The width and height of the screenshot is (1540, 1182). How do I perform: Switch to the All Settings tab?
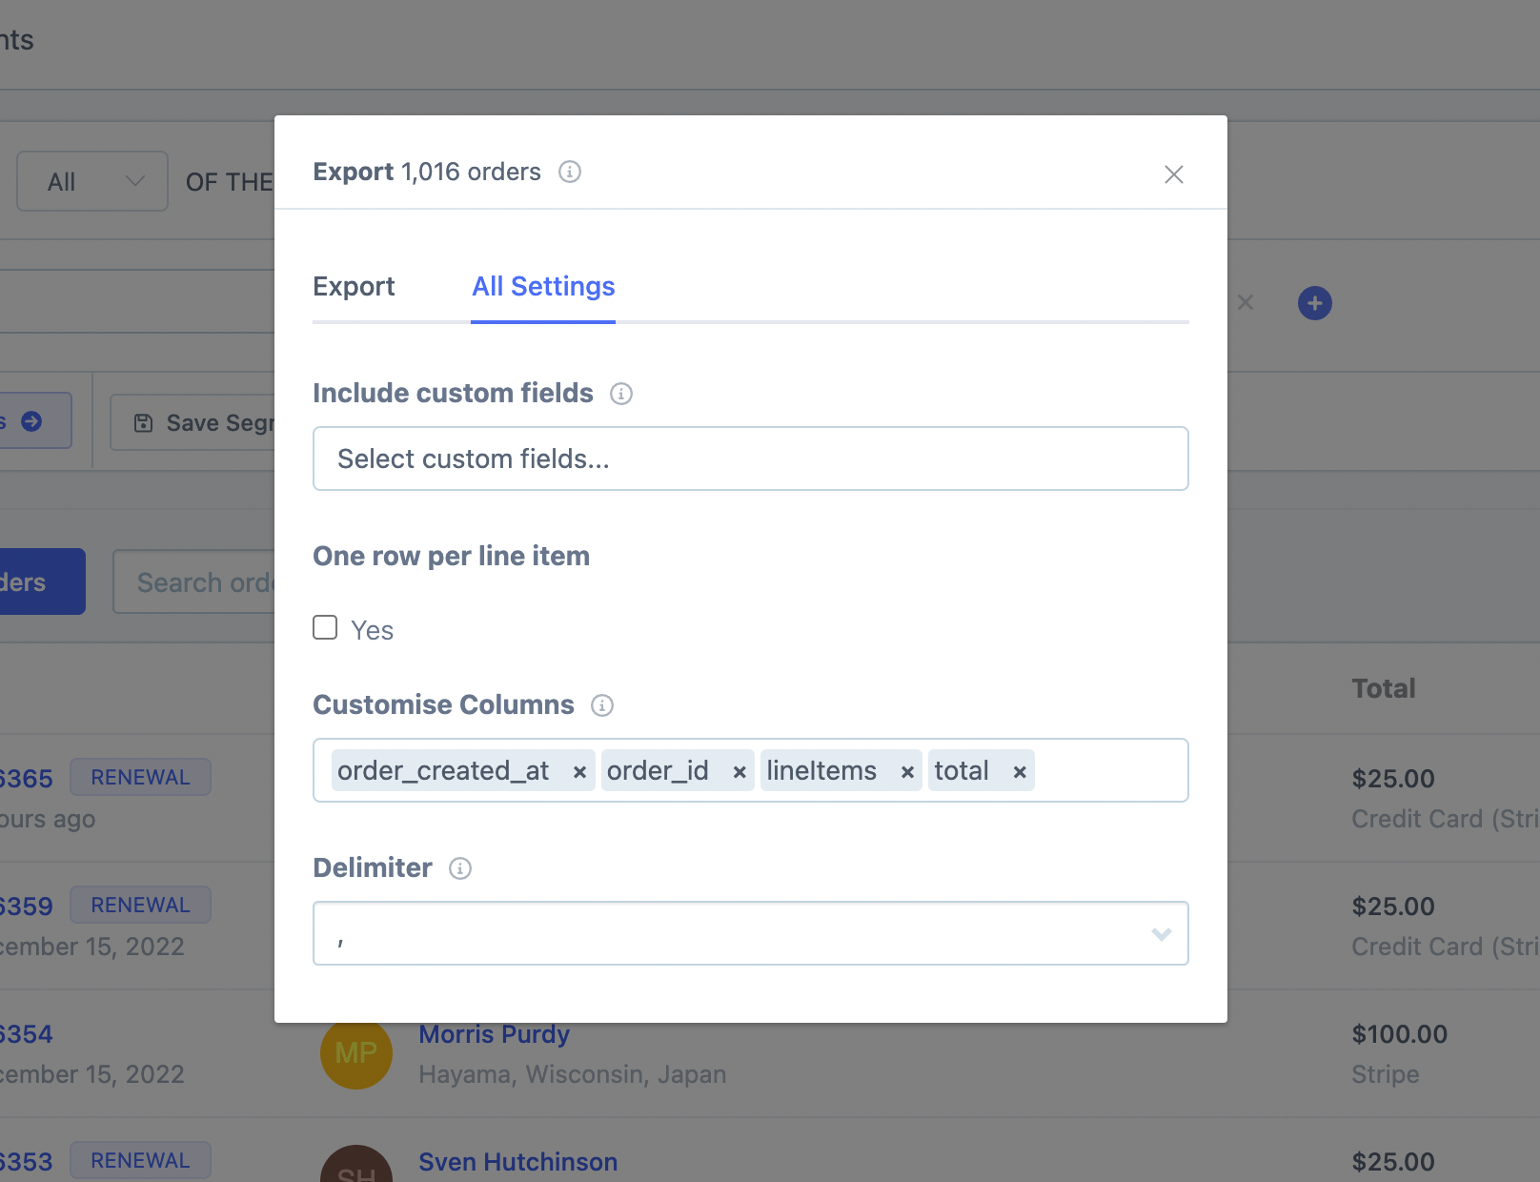[543, 286]
